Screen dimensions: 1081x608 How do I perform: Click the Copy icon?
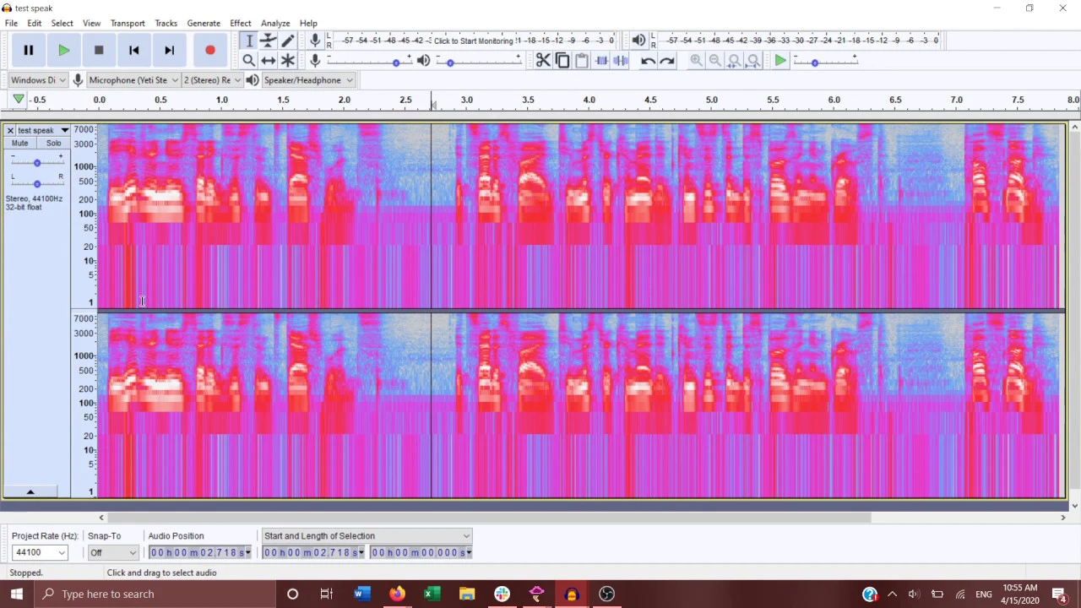point(562,61)
